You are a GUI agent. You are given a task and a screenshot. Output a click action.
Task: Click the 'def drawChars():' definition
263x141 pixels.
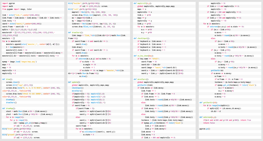pyautogui.click(x=76, y=32)
